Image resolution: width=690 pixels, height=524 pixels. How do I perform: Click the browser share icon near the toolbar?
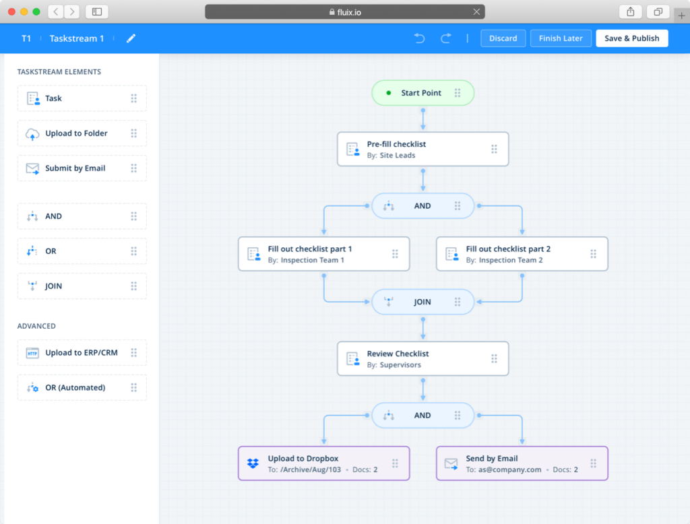(x=630, y=11)
